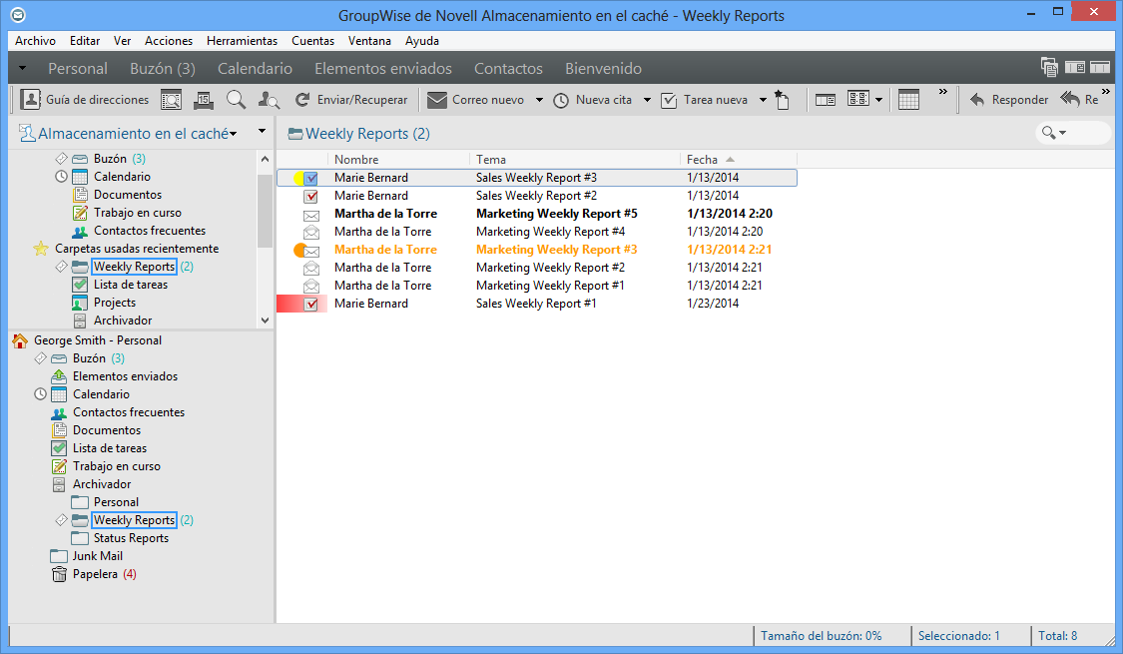Click the contact search icon in toolbar
This screenshot has width=1123, height=654.
[x=269, y=100]
